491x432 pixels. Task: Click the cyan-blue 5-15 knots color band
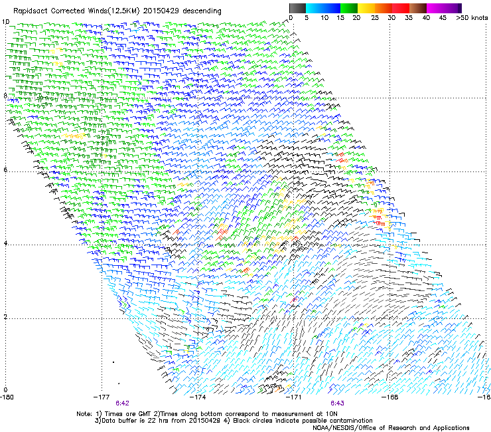pos(323,8)
